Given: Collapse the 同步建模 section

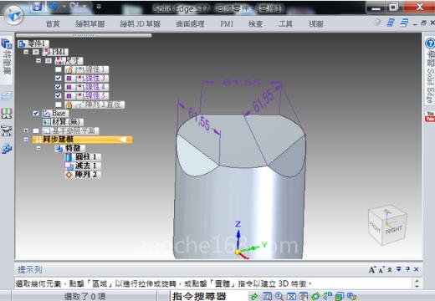Looking at the screenshot, I should pyautogui.click(x=26, y=140).
